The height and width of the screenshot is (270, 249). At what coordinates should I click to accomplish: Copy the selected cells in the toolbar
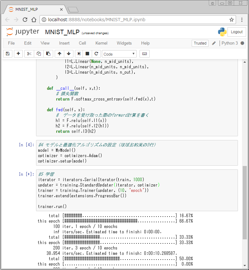pyautogui.click(x=39, y=54)
